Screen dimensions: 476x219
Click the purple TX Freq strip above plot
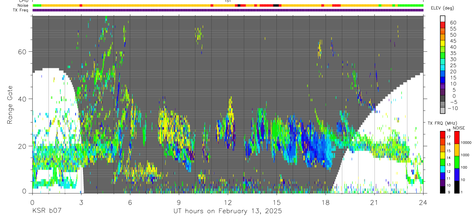click(228, 10)
